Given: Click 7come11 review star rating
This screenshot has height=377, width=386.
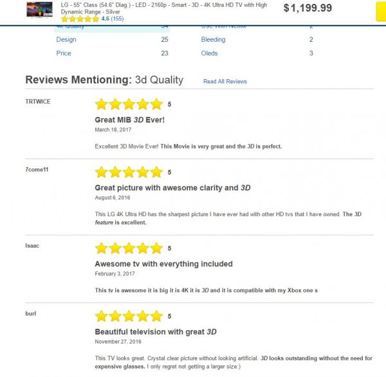Looking at the screenshot, I should 129,172.
